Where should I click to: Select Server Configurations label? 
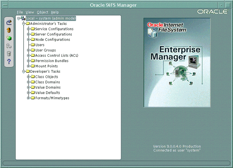pos(54,34)
